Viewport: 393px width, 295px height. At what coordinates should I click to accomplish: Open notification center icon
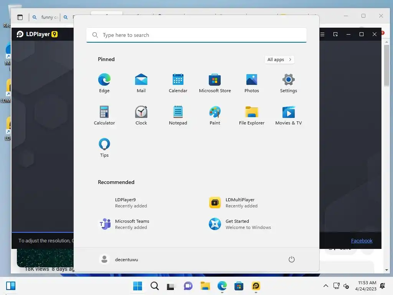383,286
